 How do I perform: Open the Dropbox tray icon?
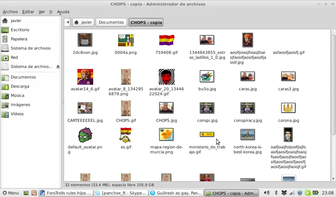tap(284, 193)
